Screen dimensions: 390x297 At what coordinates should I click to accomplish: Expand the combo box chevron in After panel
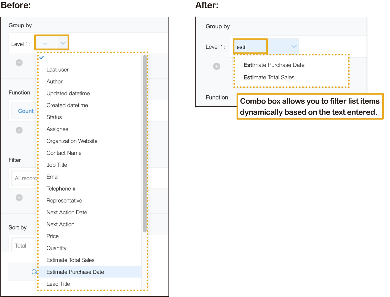click(294, 46)
